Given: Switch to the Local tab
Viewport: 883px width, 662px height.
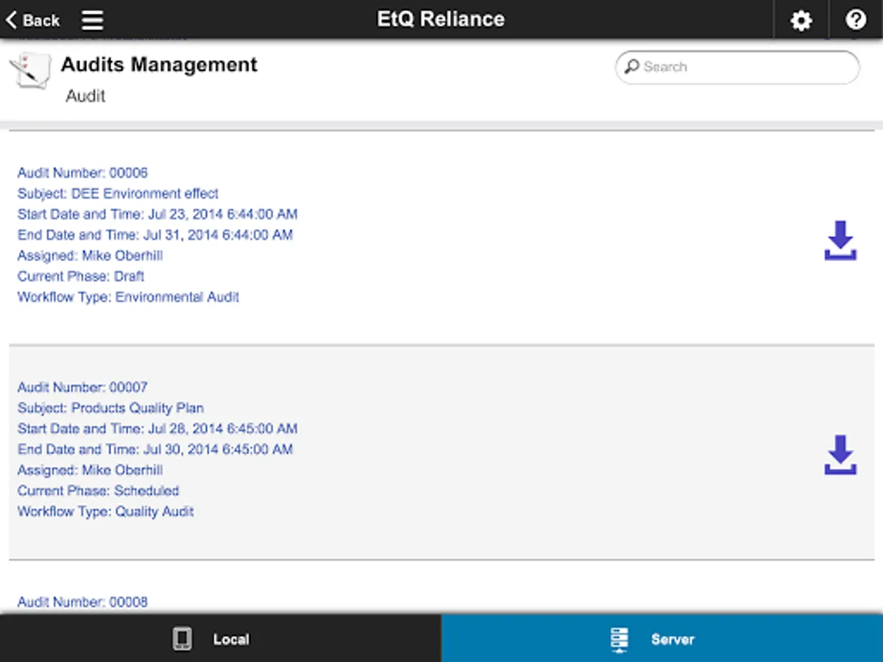Looking at the screenshot, I should pos(221,638).
